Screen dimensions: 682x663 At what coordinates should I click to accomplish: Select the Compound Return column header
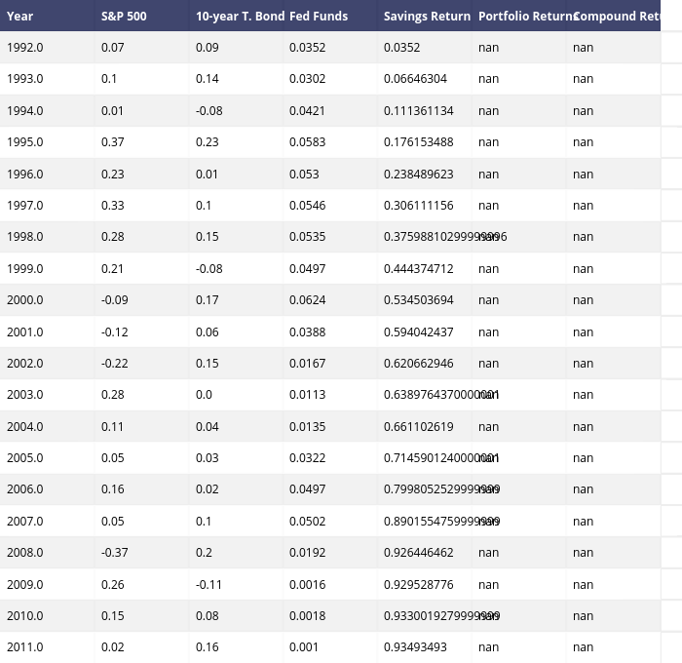(616, 17)
